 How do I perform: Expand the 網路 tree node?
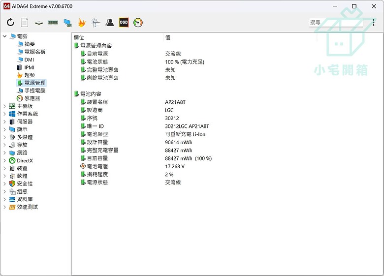(4, 153)
